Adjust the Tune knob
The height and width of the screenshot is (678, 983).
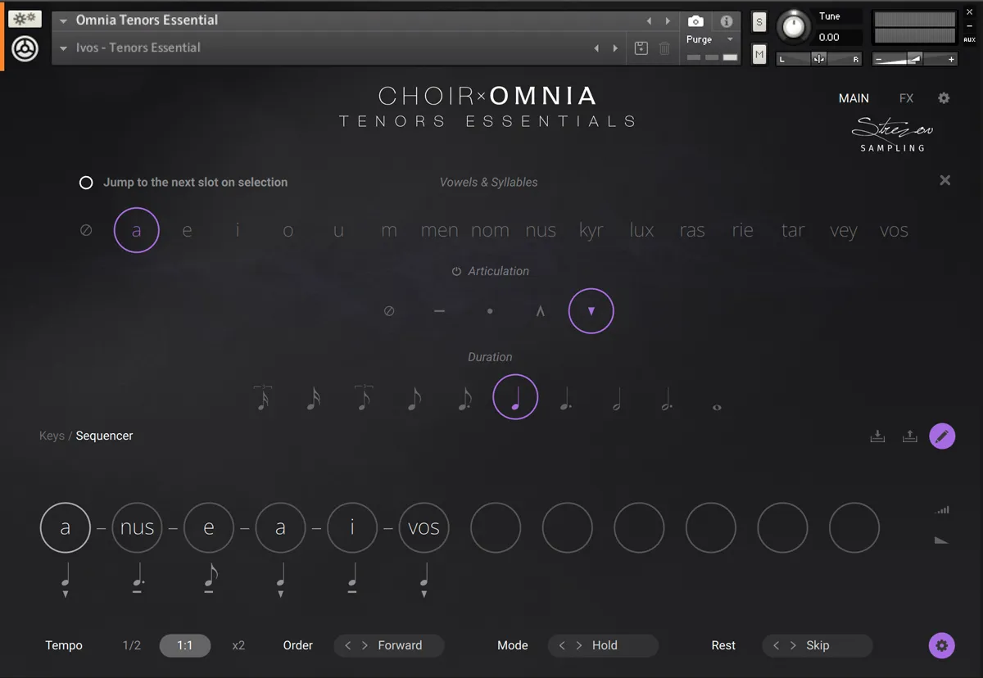[x=793, y=27]
